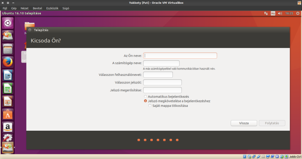Click the Folytatás button
This screenshot has height=159, width=302.
(272, 123)
